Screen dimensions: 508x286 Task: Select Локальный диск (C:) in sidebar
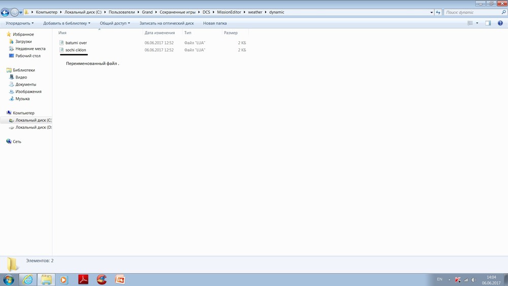click(x=34, y=120)
